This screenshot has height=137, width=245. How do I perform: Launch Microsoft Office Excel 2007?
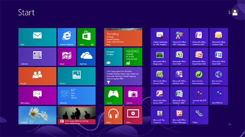179,57
